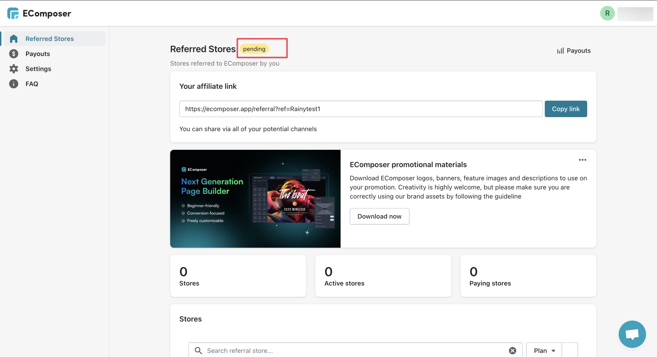The width and height of the screenshot is (657, 357).
Task: Open the chat support bubble
Action: coord(632,334)
